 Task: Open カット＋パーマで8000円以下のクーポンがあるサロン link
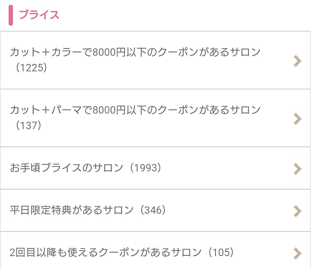pyautogui.click(x=135, y=110)
